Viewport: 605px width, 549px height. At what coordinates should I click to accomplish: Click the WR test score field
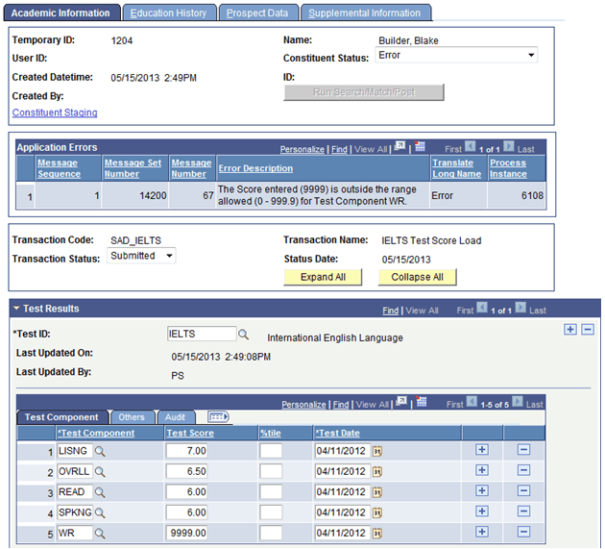186,534
